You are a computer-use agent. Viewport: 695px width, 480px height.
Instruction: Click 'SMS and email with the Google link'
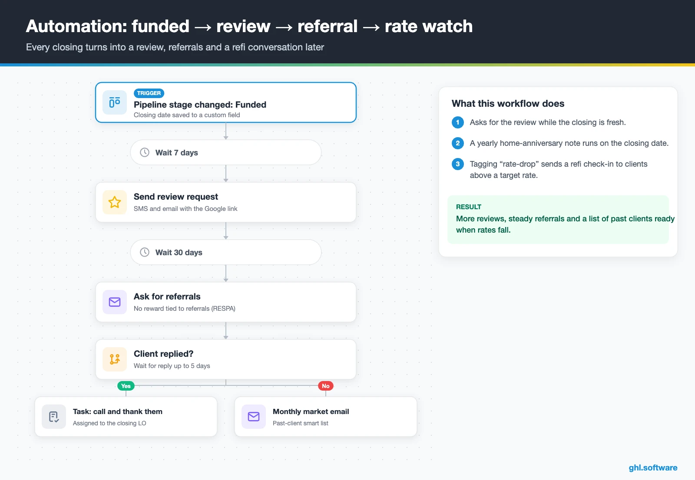click(x=185, y=209)
